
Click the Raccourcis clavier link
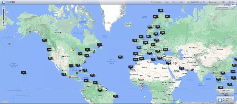point(186,103)
